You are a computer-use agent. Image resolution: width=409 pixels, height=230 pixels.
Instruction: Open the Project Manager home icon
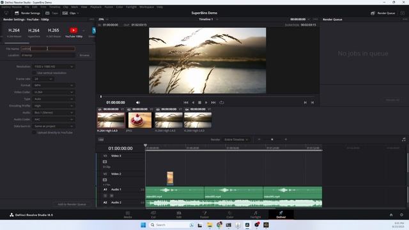pyautogui.click(x=391, y=215)
